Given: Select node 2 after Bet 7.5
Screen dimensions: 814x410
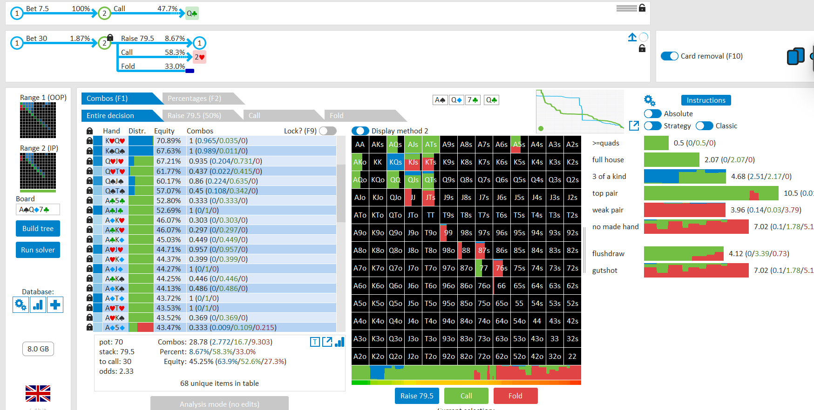Looking at the screenshot, I should coord(104,13).
